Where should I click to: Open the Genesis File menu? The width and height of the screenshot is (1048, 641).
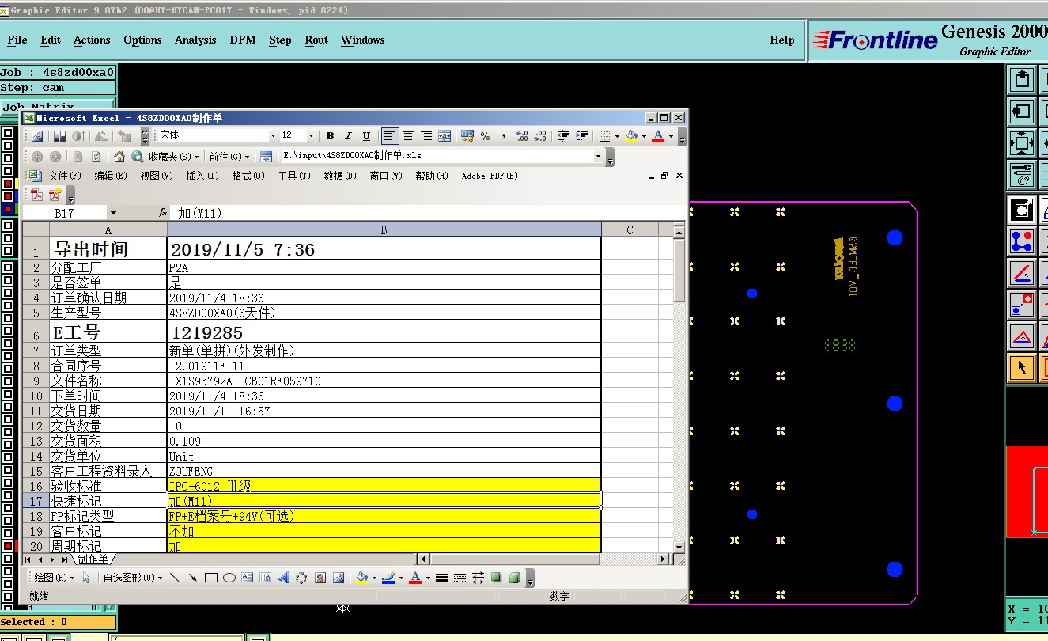17,40
